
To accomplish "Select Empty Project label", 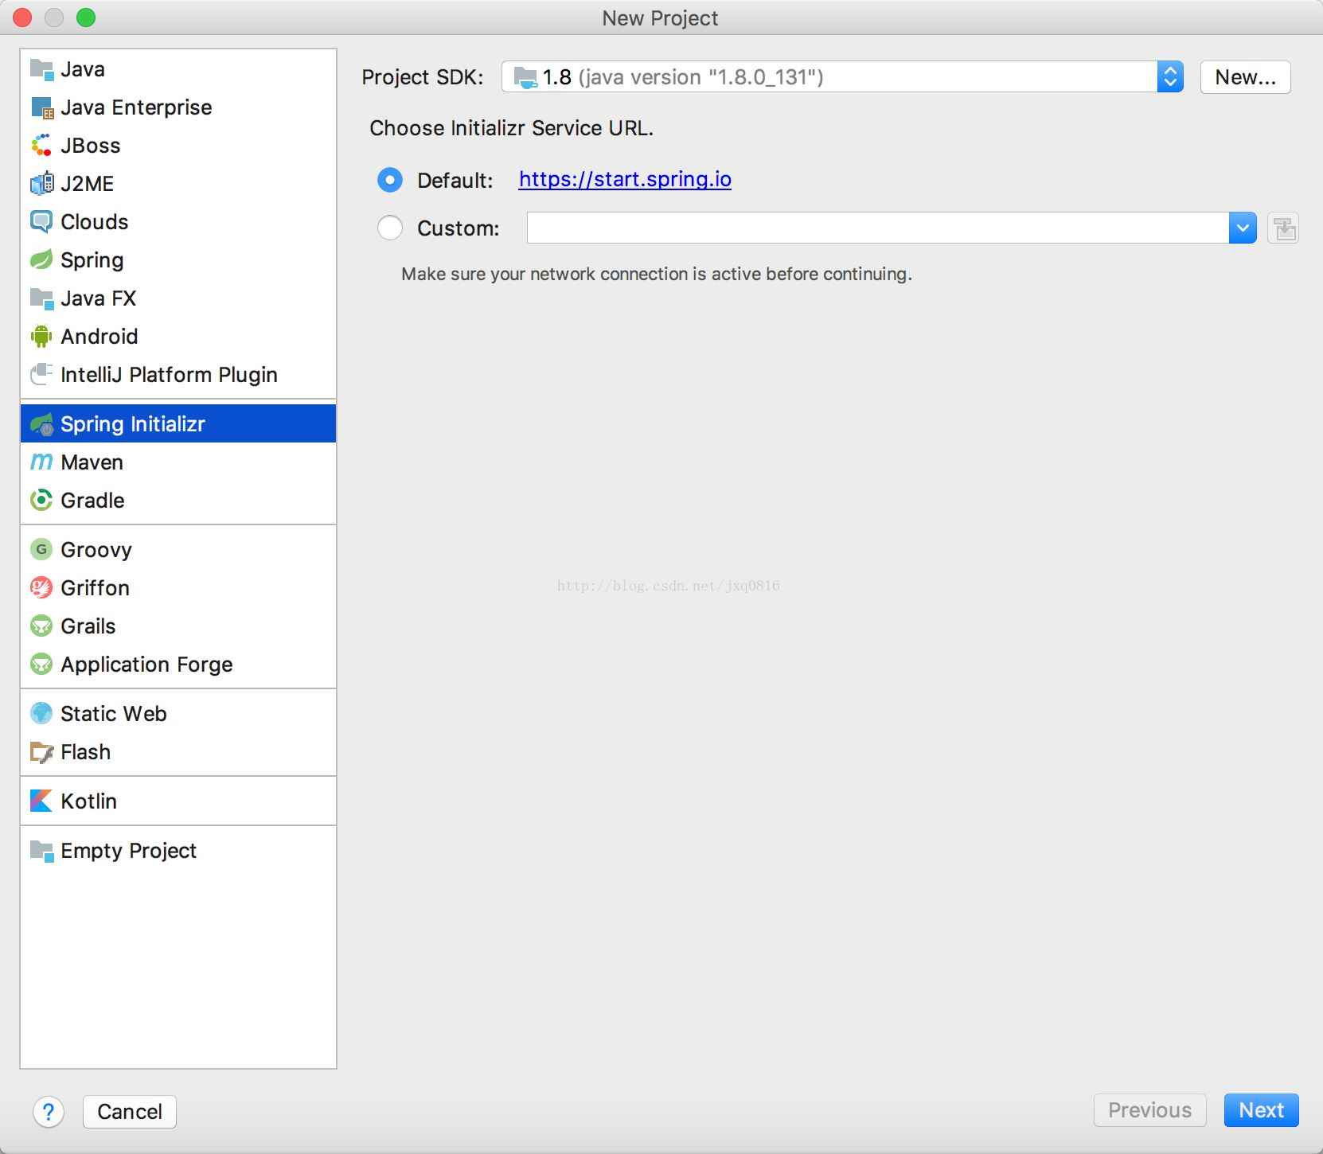I will point(128,851).
